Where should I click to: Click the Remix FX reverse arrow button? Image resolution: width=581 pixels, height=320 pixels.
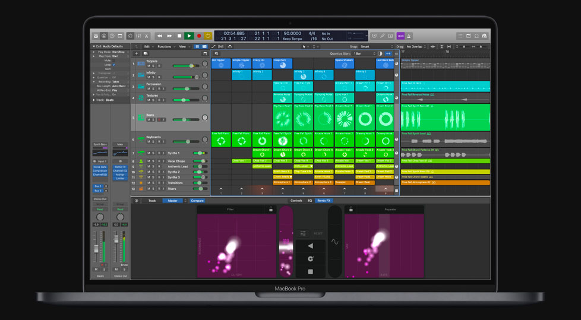pyautogui.click(x=311, y=246)
